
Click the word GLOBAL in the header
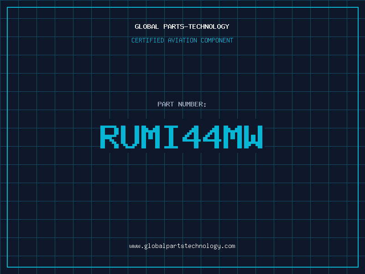pyautogui.click(x=146, y=26)
